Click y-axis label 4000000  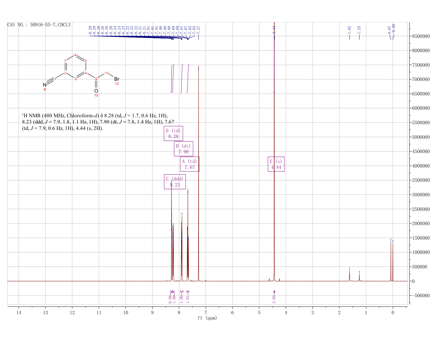coord(421,166)
